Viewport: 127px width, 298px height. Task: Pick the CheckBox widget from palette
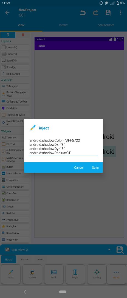pos(15,193)
